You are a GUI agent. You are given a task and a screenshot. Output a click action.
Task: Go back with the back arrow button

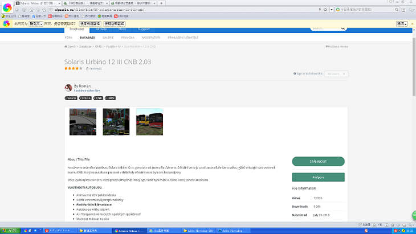click(x=17, y=10)
